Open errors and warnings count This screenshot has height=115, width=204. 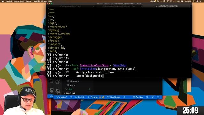click(80, 97)
